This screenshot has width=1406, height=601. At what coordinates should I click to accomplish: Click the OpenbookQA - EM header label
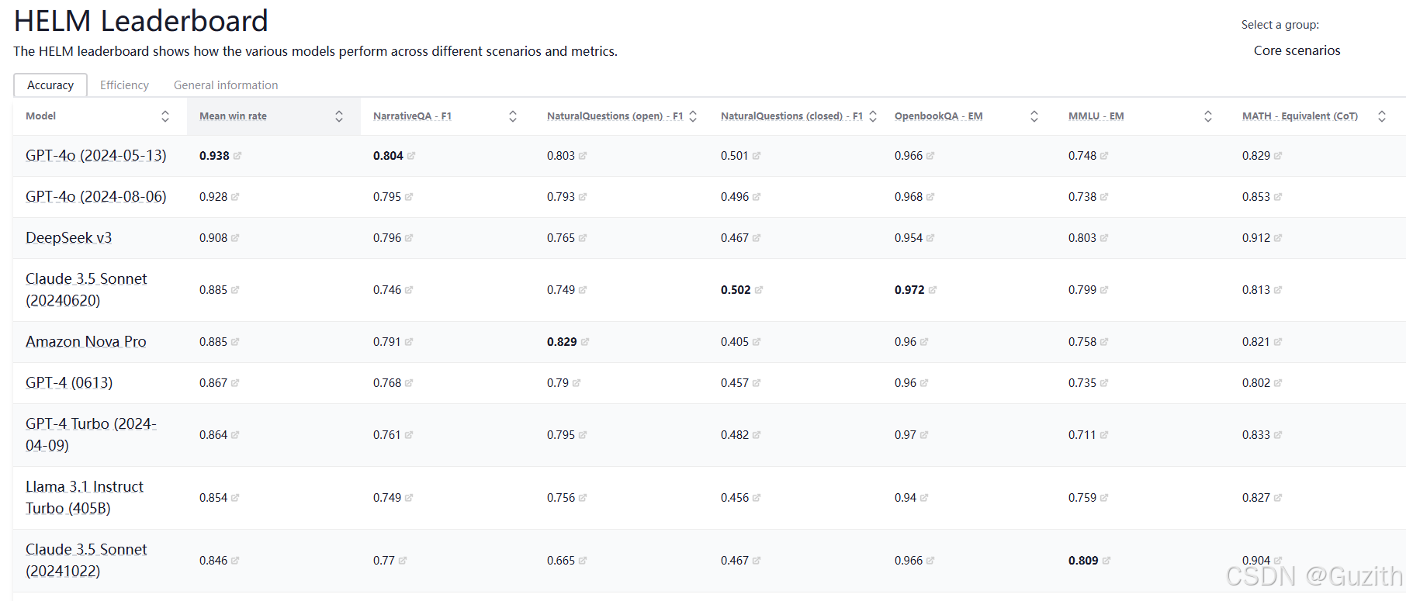(x=938, y=116)
